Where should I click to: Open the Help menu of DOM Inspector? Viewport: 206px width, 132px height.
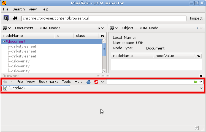coord(44,9)
